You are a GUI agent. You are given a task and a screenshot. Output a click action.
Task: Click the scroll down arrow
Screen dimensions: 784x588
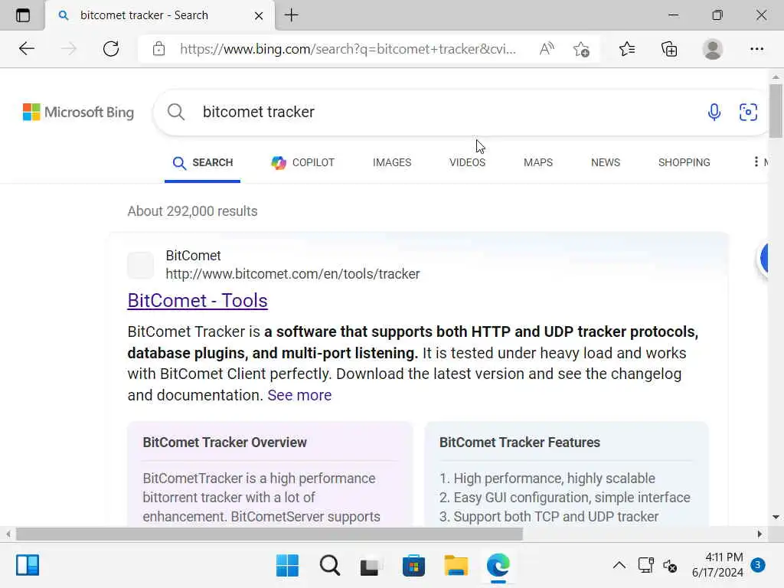pyautogui.click(x=776, y=517)
